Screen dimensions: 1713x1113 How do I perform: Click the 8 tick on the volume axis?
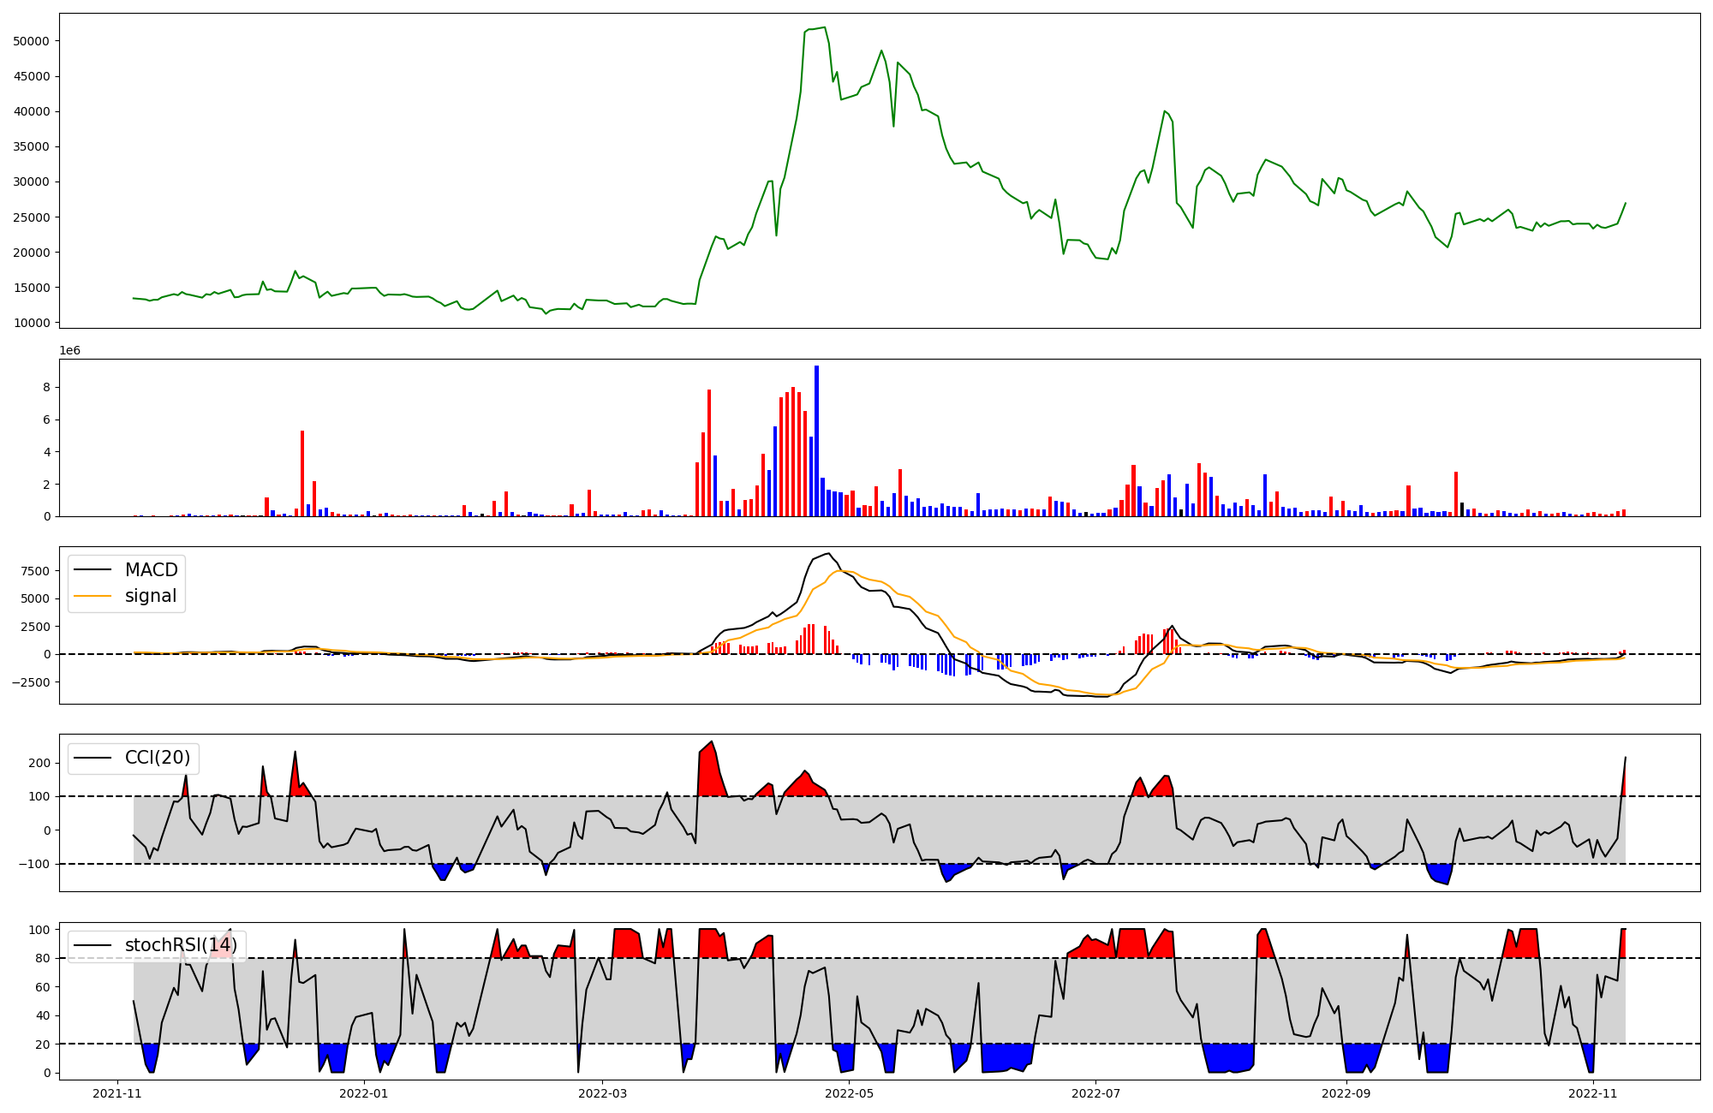click(x=46, y=388)
